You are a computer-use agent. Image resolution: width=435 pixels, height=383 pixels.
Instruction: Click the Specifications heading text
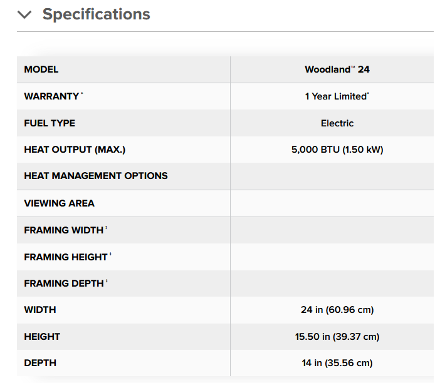coord(96,14)
